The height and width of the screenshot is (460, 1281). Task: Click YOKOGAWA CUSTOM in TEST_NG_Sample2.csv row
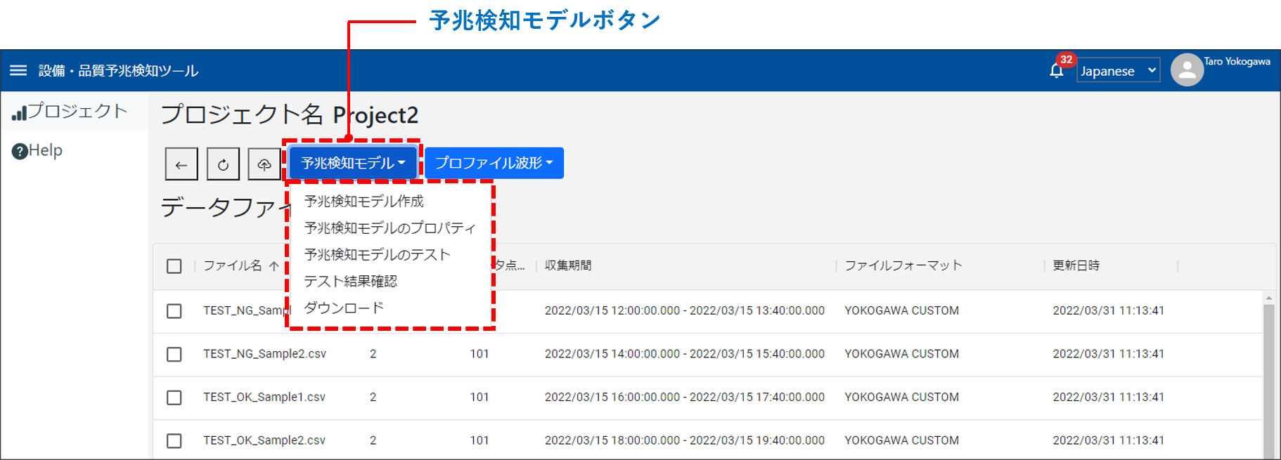point(902,354)
